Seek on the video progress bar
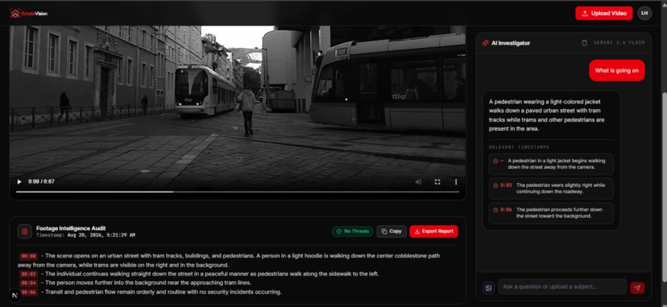Screen dimensions: 667x307 click(x=238, y=192)
